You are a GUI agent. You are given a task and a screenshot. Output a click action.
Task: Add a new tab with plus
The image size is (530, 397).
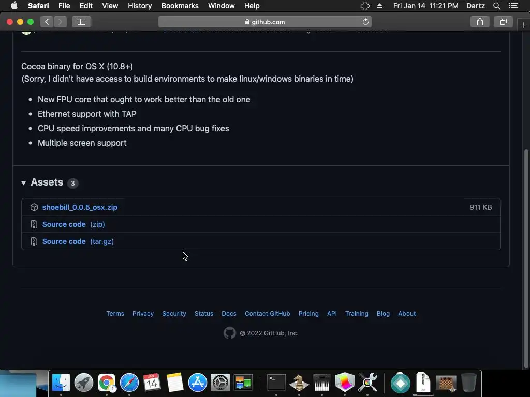point(523,25)
